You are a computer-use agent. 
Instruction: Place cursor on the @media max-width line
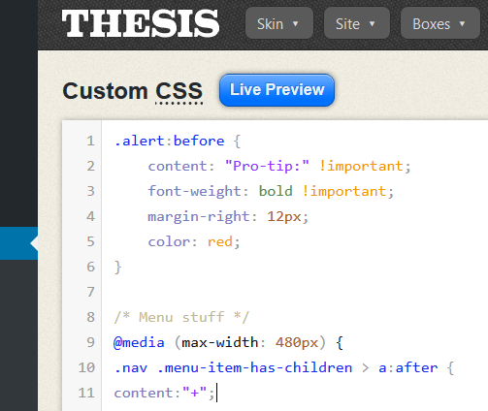(228, 342)
